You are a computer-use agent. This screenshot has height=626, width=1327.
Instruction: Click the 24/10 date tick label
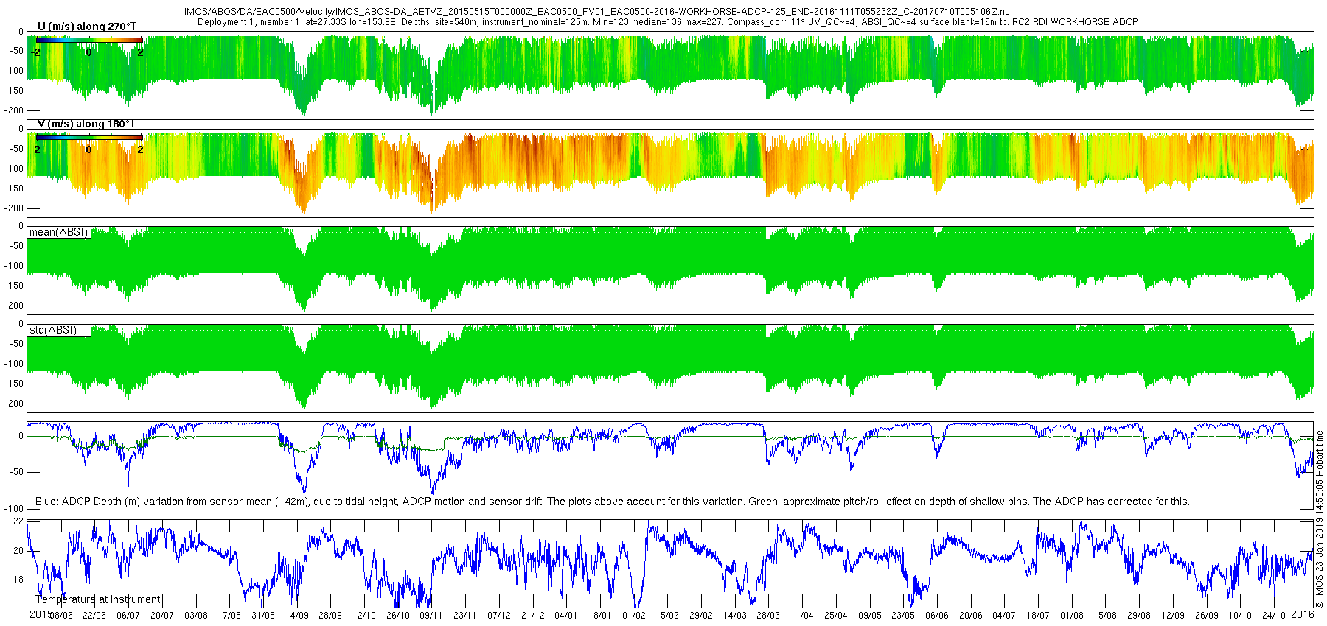pos(1274,615)
